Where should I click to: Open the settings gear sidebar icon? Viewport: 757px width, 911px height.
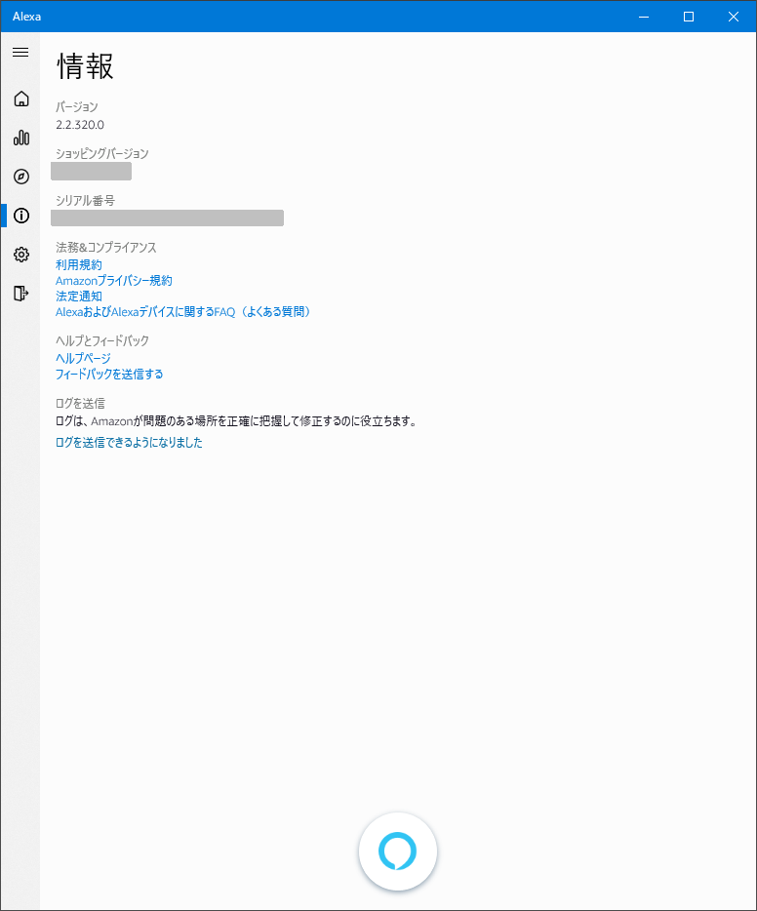(20, 255)
